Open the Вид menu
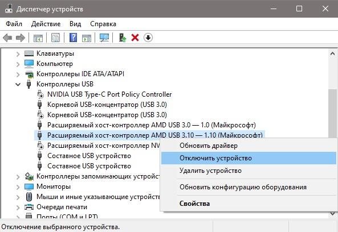Image resolution: width=338 pixels, height=232 pixels. click(75, 24)
